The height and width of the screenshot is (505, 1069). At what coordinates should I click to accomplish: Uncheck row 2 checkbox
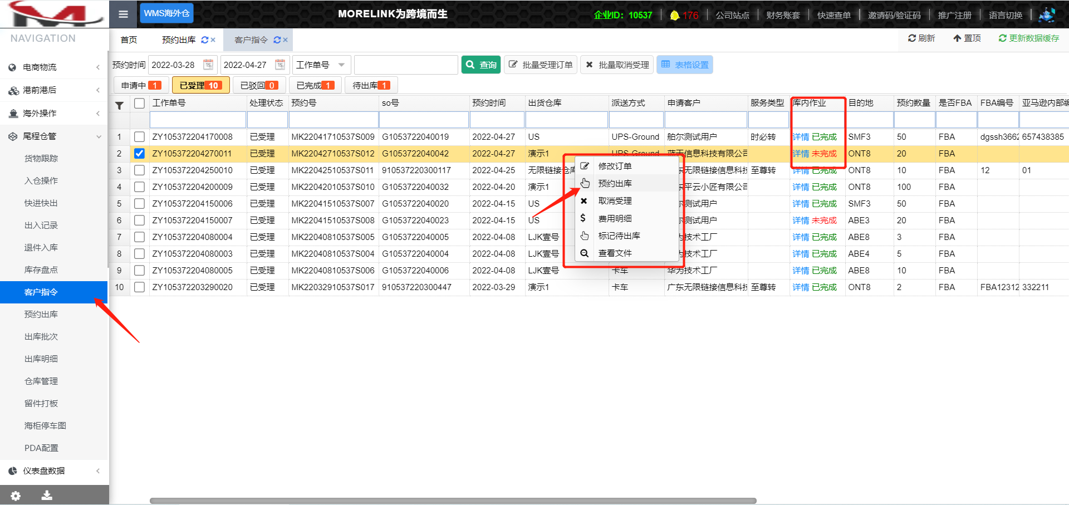click(x=139, y=154)
